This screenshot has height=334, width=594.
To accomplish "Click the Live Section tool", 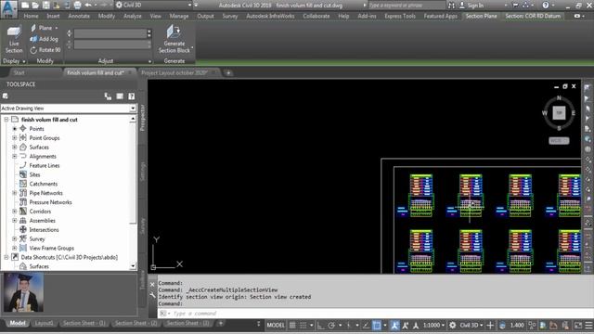I will click(x=14, y=40).
